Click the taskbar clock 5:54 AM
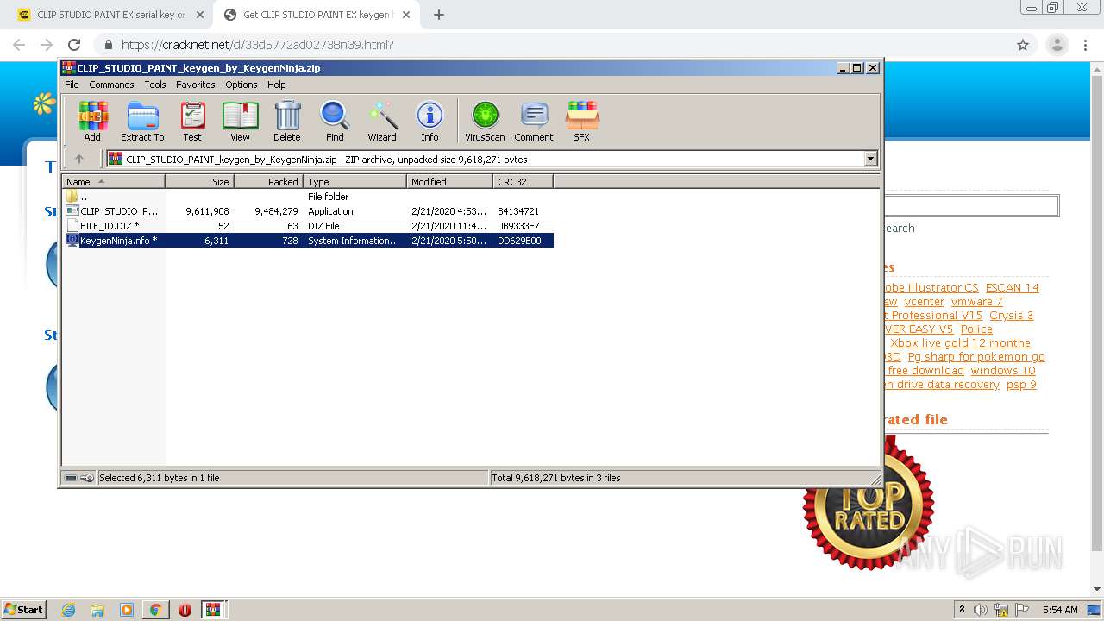The height and width of the screenshot is (621, 1104). [1060, 610]
